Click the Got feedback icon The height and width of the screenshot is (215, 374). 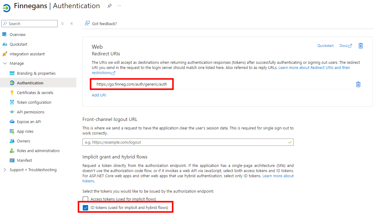point(87,24)
